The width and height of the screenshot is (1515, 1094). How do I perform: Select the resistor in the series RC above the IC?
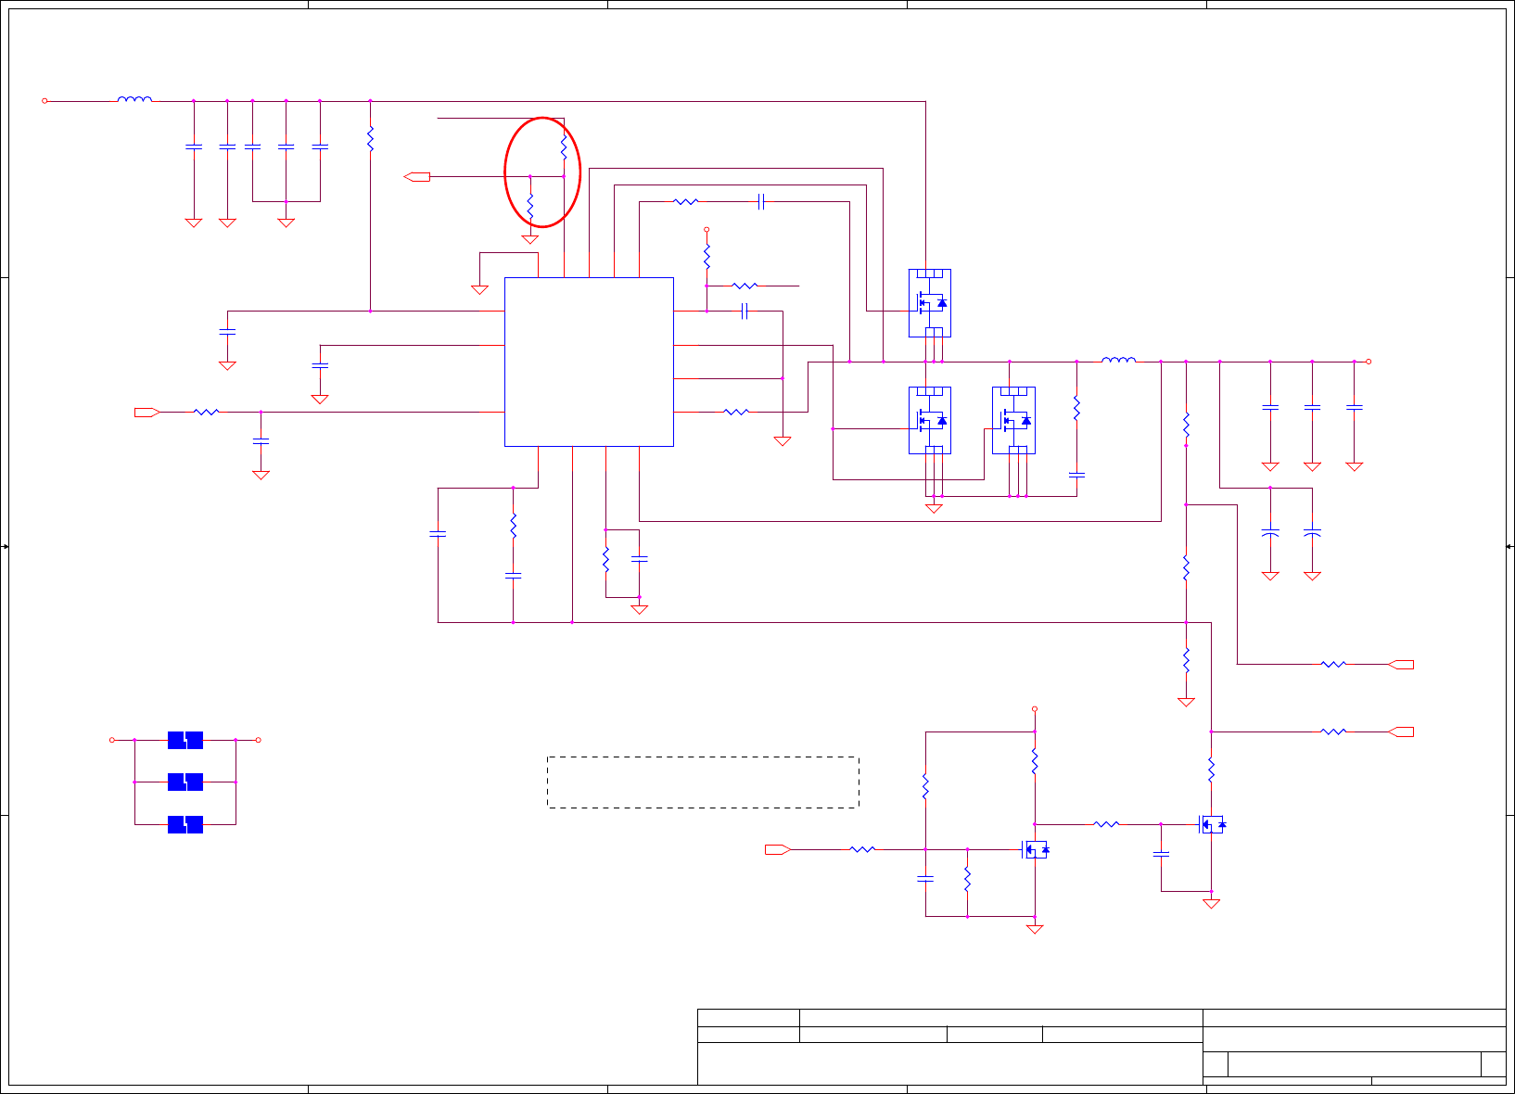[x=686, y=201]
